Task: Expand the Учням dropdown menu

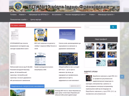Action: [x=92, y=15]
